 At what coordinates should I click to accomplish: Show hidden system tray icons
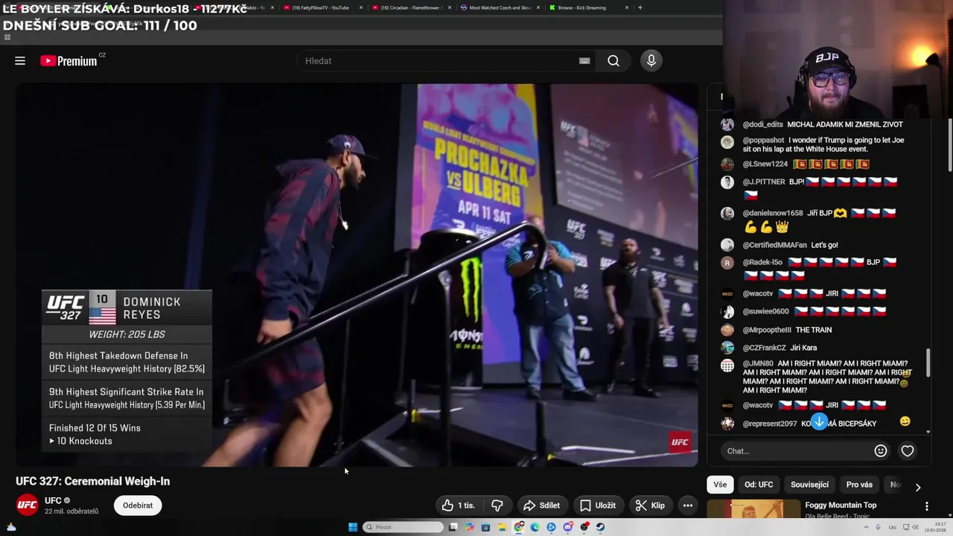coord(866,527)
